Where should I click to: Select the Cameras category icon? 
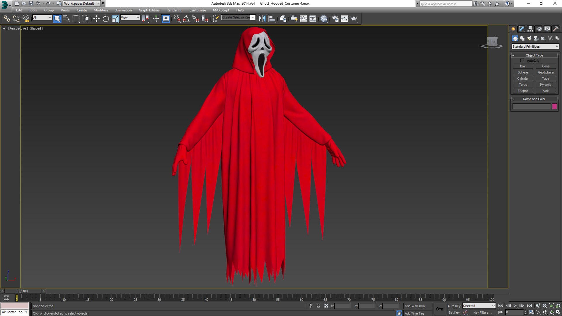[536, 38]
